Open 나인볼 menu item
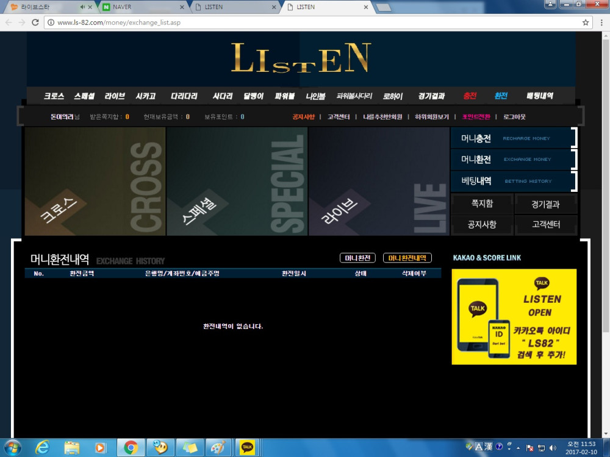Screen dimensions: 610x457 [x=315, y=96]
